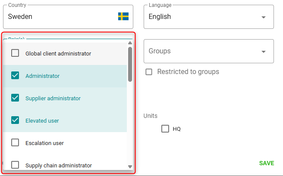
Task: Click the Restricted to groups label
Action: [188, 72]
